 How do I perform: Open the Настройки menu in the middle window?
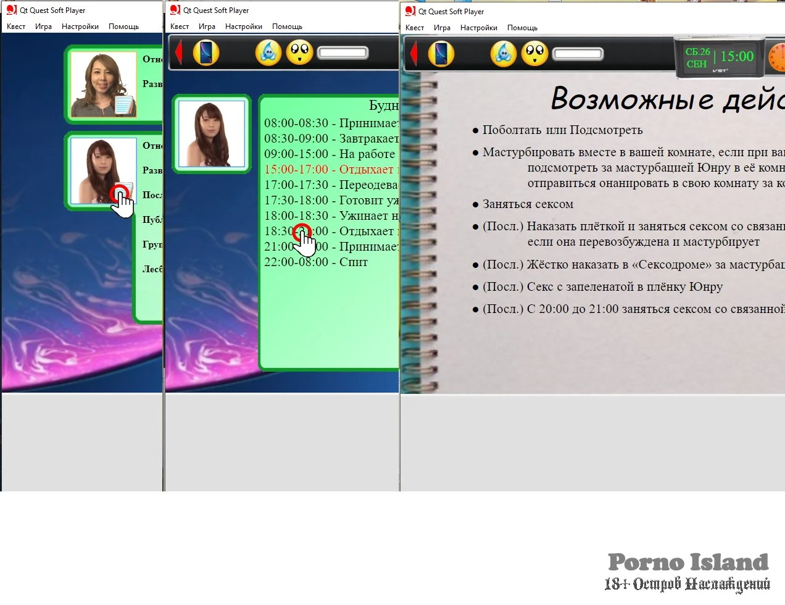[x=244, y=27]
